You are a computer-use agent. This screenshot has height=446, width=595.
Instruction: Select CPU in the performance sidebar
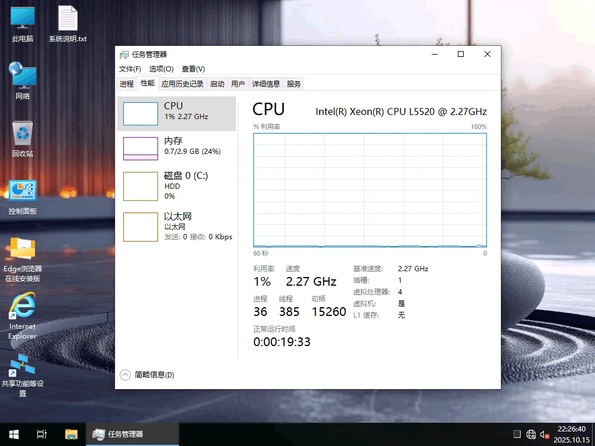click(174, 113)
